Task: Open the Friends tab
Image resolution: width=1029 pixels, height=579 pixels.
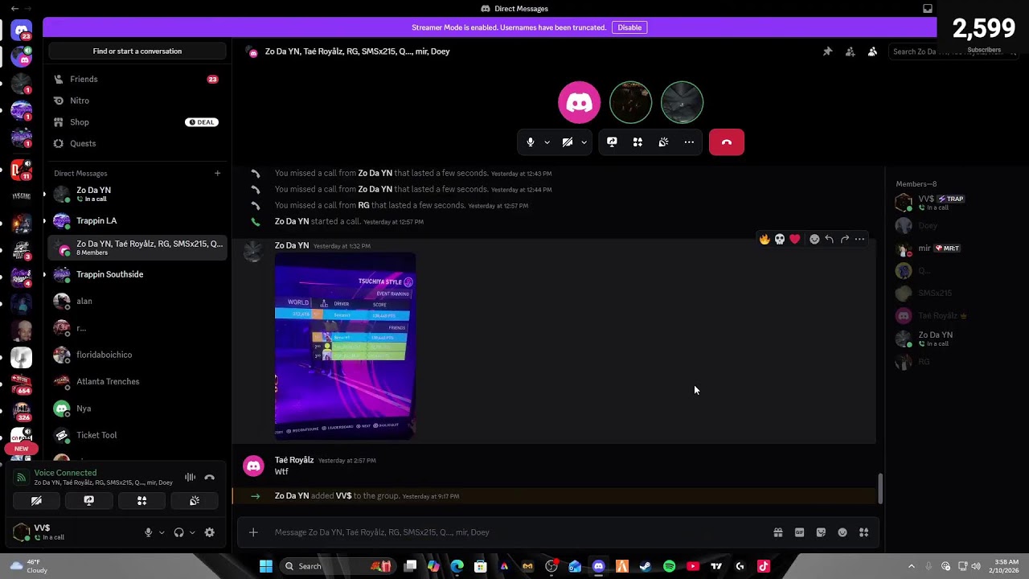Action: point(137,79)
